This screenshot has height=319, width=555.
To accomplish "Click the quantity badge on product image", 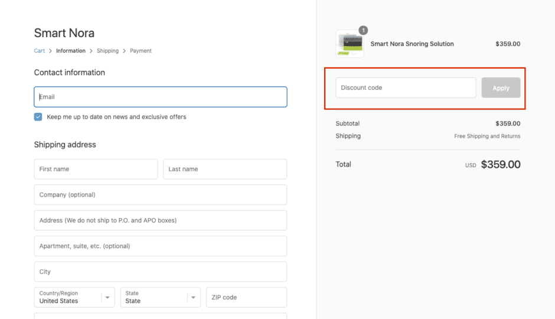I will 363,31.
